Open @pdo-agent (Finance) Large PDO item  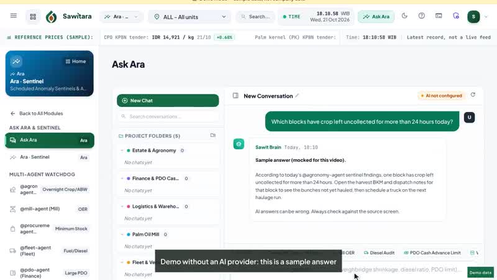[x=50, y=273]
